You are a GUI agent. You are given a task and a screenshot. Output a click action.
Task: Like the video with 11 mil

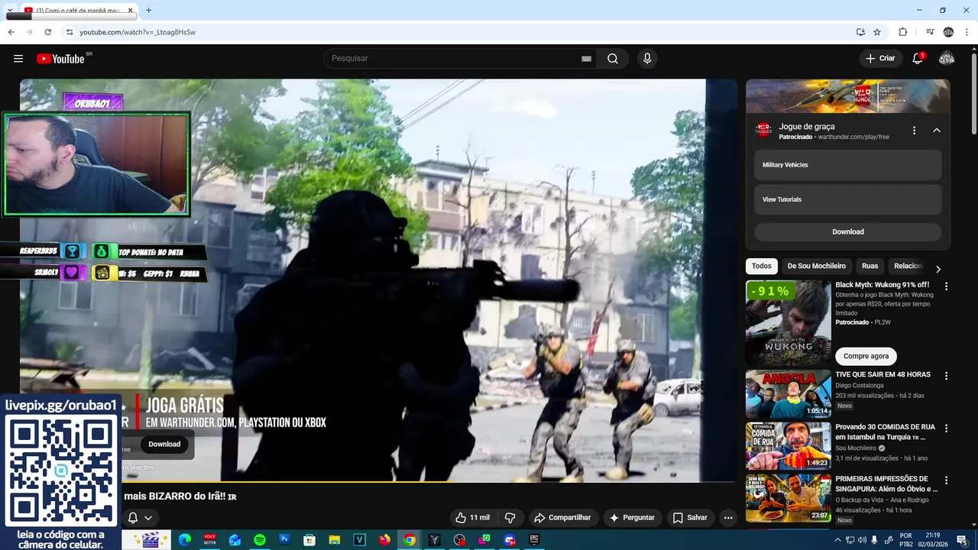tap(472, 518)
